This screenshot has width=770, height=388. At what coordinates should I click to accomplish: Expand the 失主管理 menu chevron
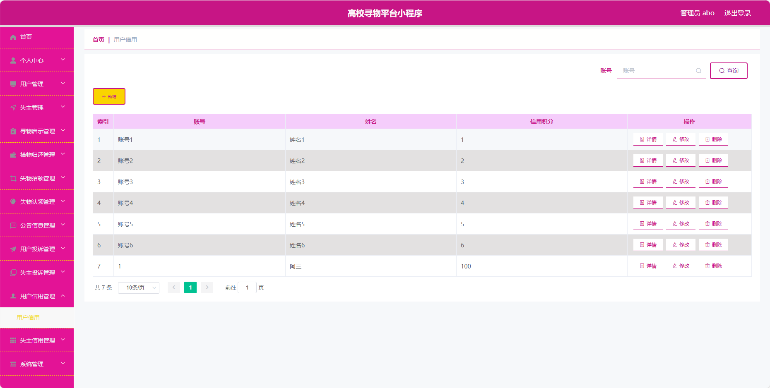click(x=63, y=107)
